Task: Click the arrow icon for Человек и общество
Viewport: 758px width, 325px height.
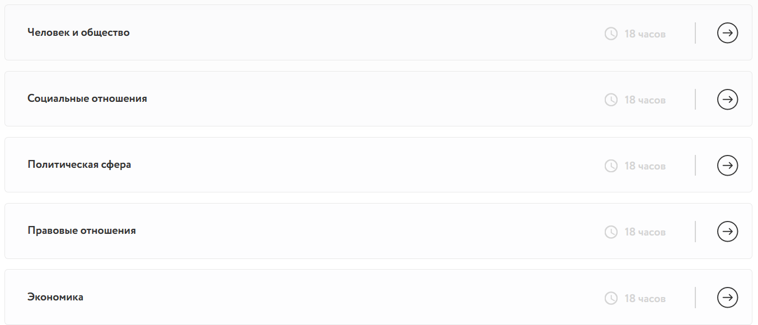Action: coord(727,33)
